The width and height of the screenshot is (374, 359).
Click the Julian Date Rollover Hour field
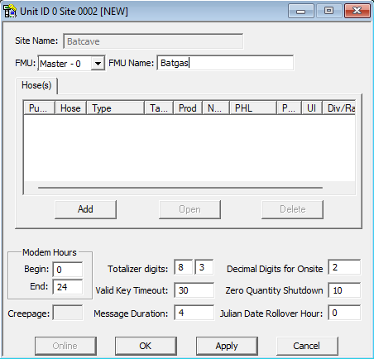pyautogui.click(x=344, y=313)
